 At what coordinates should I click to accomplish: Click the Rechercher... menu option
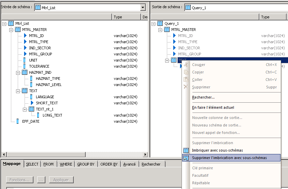[203, 97]
